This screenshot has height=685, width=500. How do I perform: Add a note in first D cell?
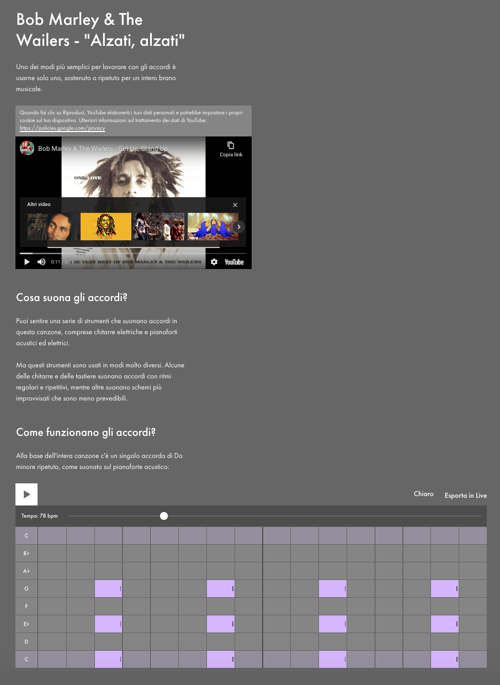(x=52, y=642)
